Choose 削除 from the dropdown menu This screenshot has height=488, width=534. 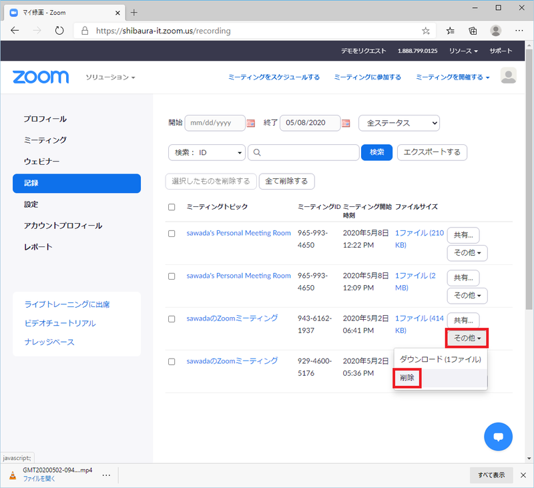(x=441, y=378)
